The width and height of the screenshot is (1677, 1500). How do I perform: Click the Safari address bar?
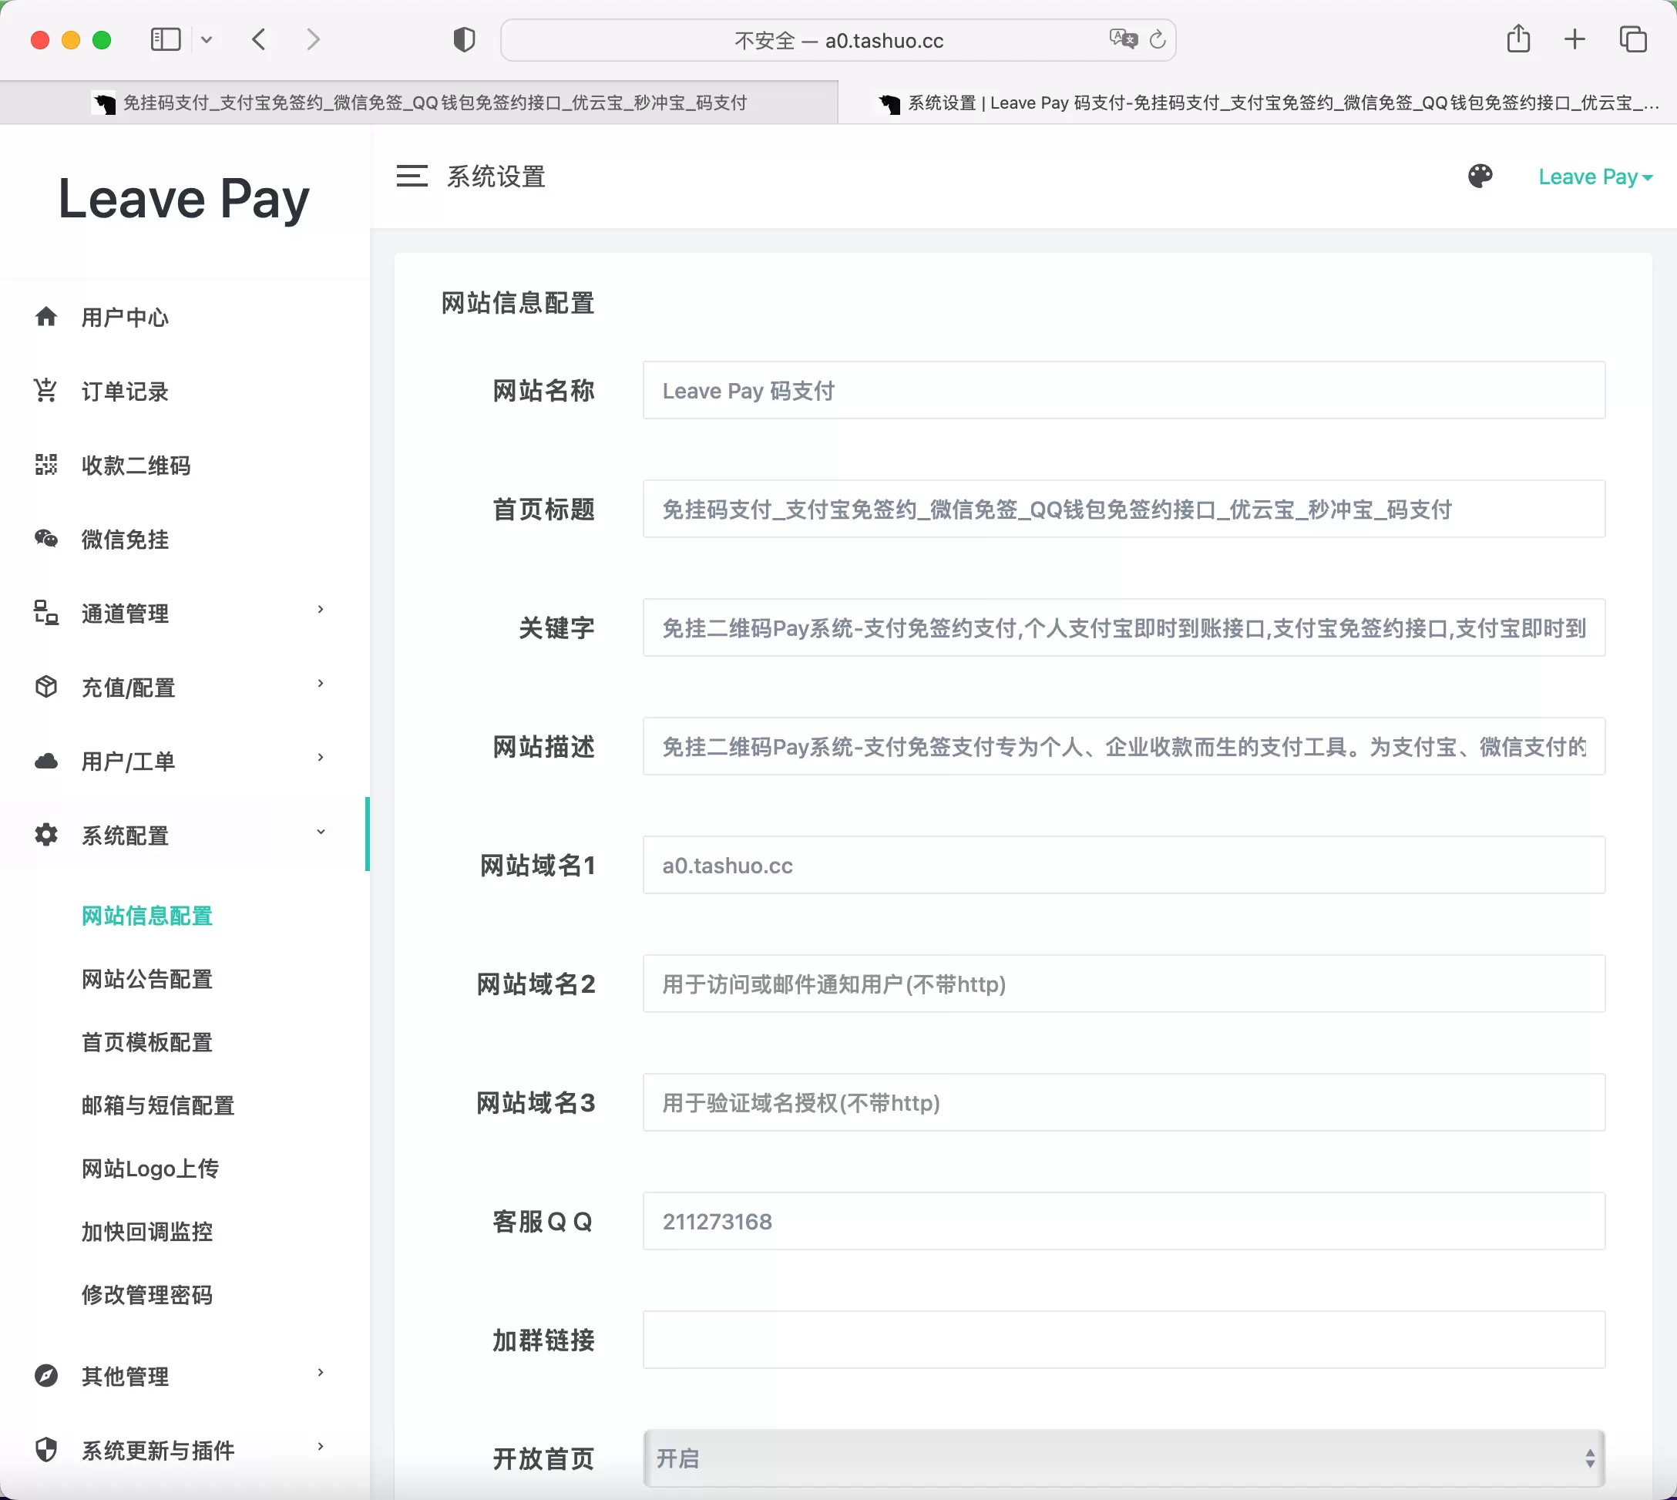[838, 39]
